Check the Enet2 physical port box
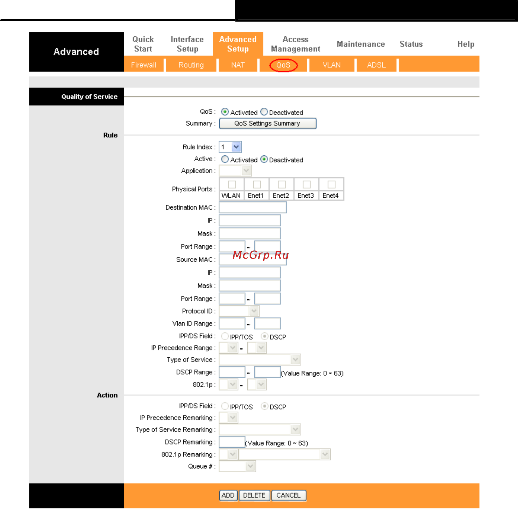 (282, 184)
